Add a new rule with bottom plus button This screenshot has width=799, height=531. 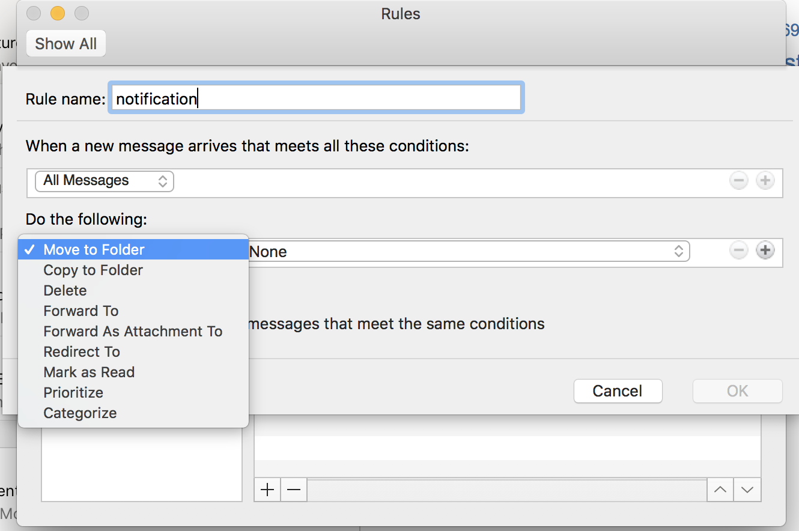267,490
